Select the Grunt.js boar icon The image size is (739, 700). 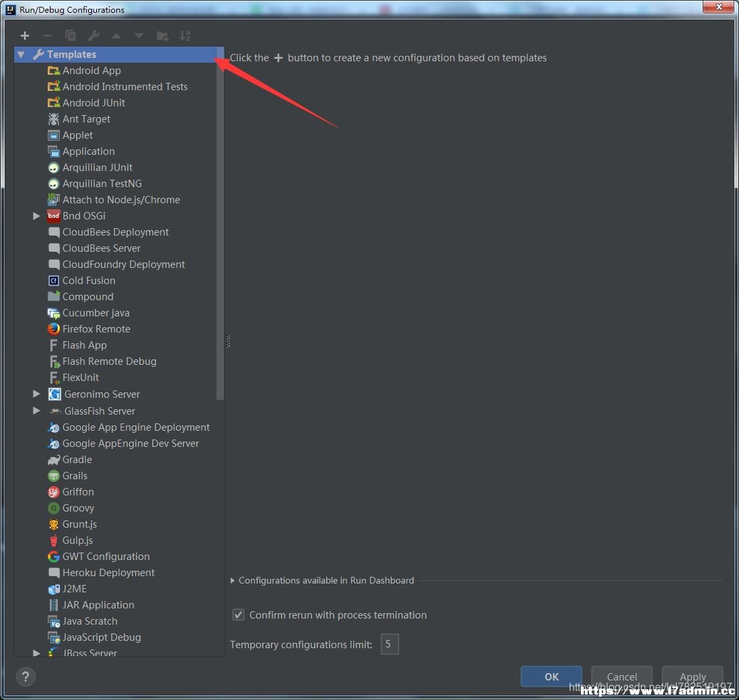pos(54,524)
